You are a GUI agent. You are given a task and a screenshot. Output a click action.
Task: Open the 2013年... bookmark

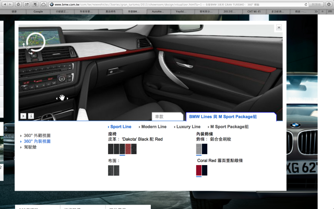[x=229, y=11]
